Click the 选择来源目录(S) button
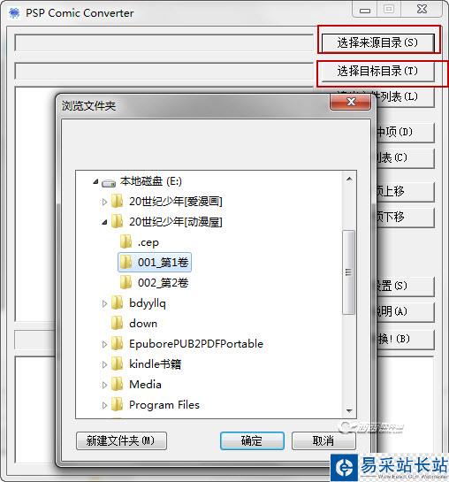Viewport: 449px width, 482px height. point(378,42)
